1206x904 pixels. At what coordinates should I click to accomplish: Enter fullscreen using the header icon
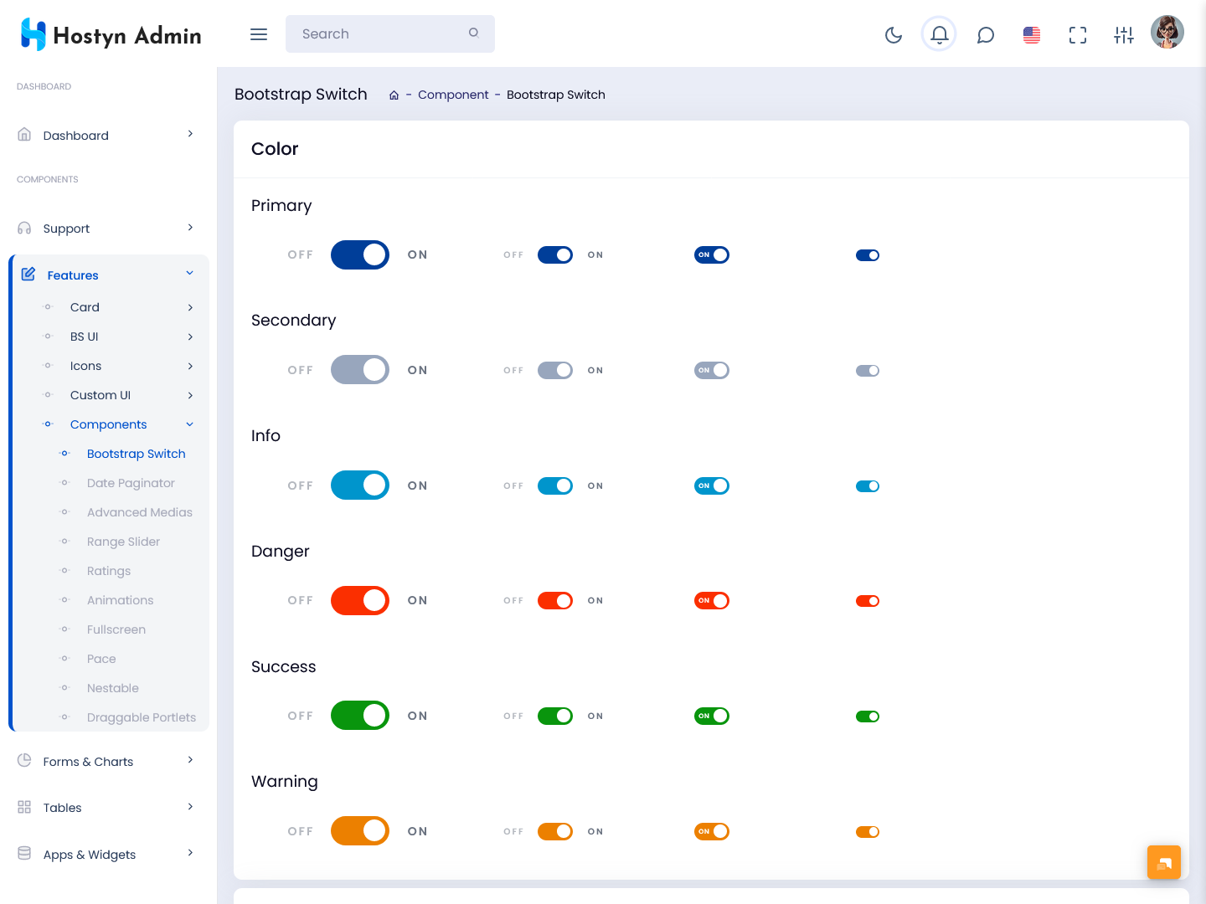(x=1078, y=34)
